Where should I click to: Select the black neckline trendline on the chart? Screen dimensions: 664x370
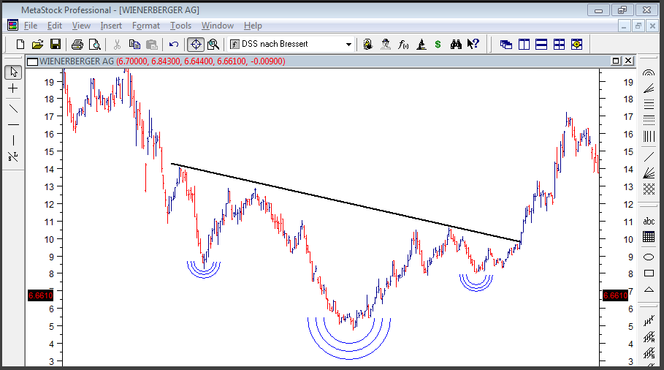pyautogui.click(x=346, y=203)
